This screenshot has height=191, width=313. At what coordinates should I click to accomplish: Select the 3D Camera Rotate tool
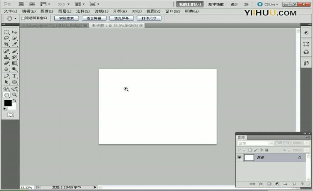[14, 89]
